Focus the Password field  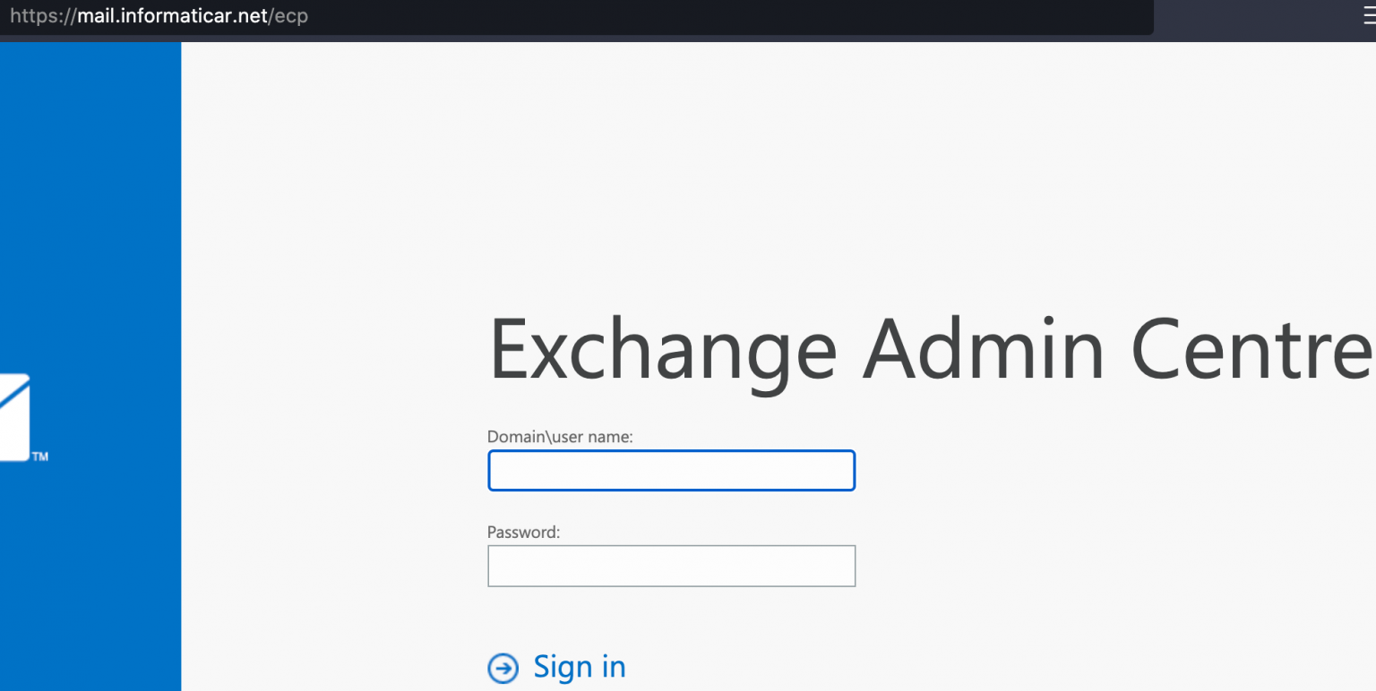(x=671, y=566)
